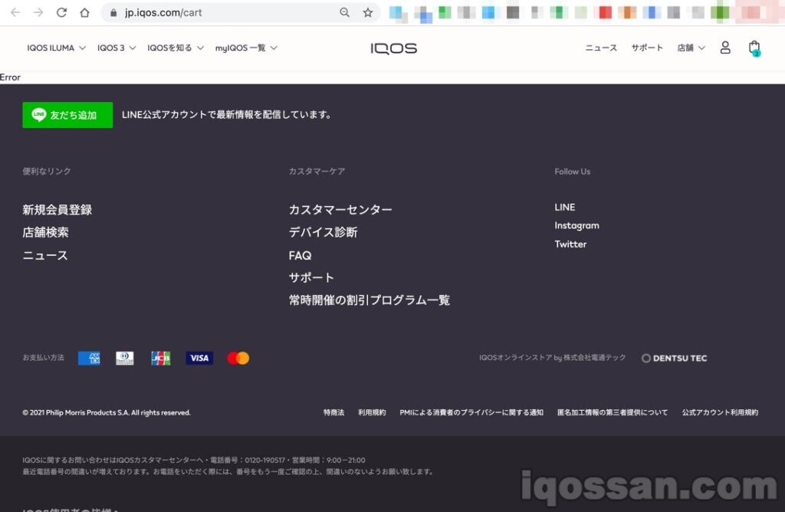Click the customer center phone number line

194,460
